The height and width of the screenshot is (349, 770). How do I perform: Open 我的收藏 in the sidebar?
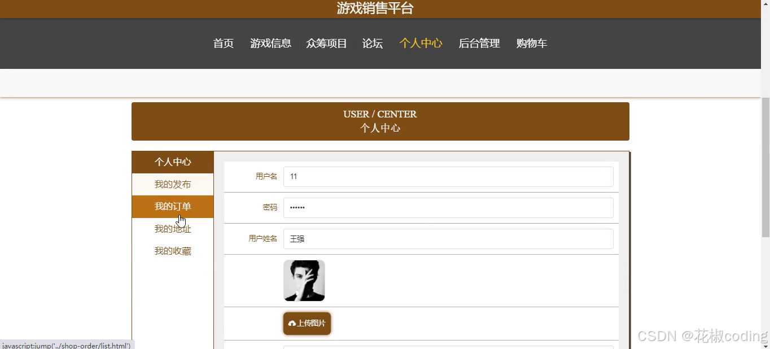(x=173, y=251)
